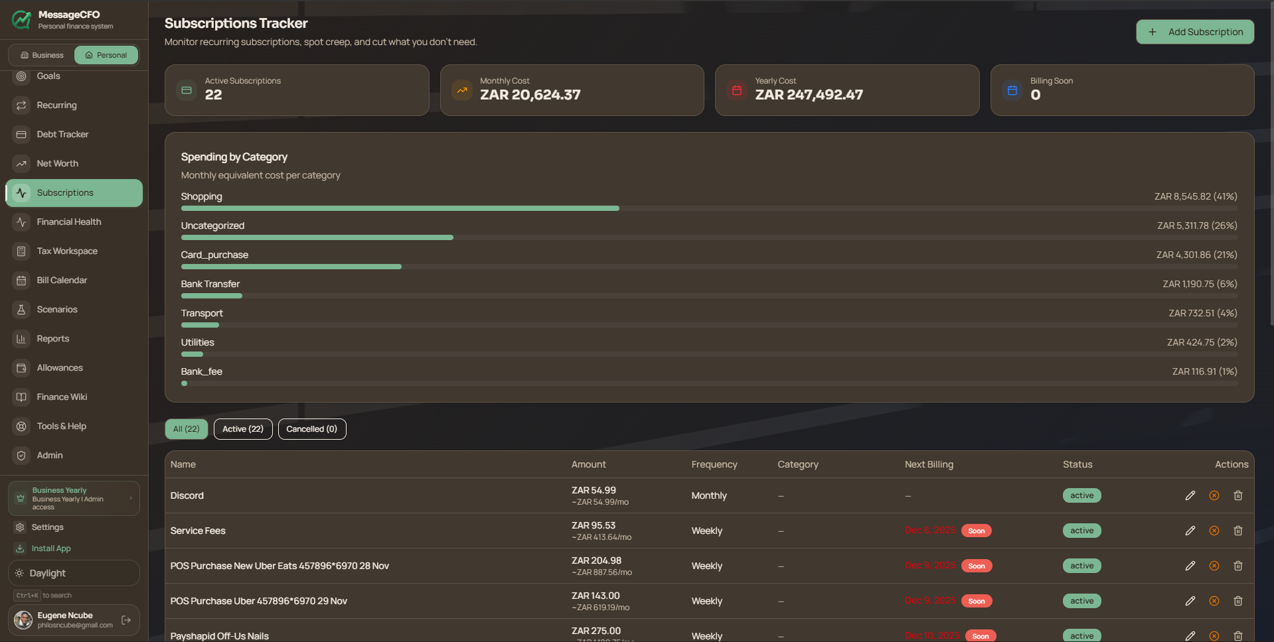Click the Transport amount ZAR 732.51 (4%)
The image size is (1274, 642).
coord(1203,313)
